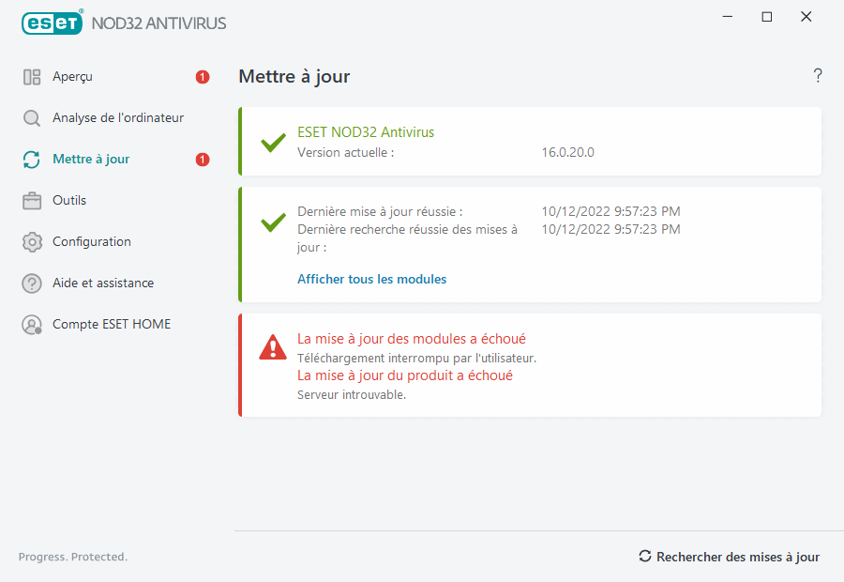
Task: Open the Compte ESET HOME profile icon
Action: [x=31, y=324]
